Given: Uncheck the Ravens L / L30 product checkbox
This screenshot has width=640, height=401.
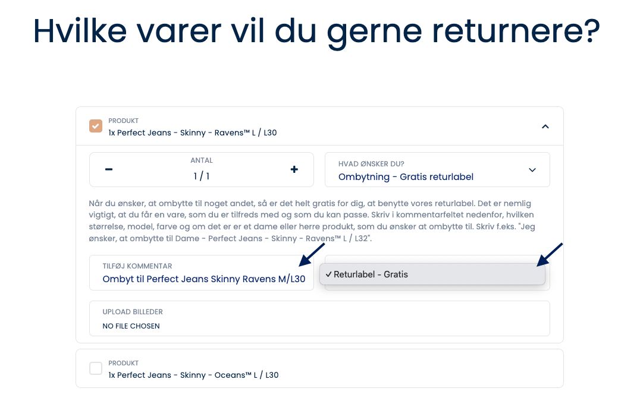Looking at the screenshot, I should [x=96, y=126].
